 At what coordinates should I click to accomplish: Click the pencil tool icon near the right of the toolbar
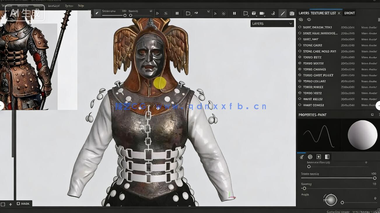point(282,13)
